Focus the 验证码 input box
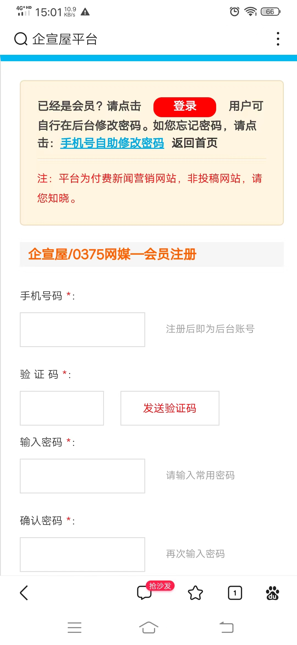The width and height of the screenshot is (297, 645). tap(62, 408)
